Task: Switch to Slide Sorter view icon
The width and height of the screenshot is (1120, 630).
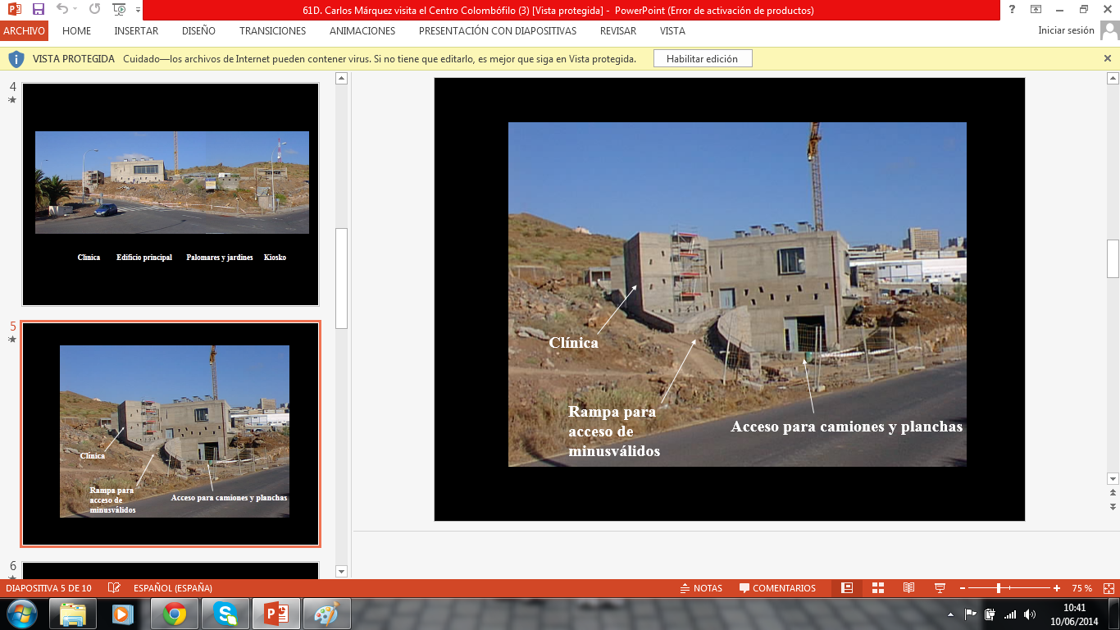Action: (x=878, y=588)
